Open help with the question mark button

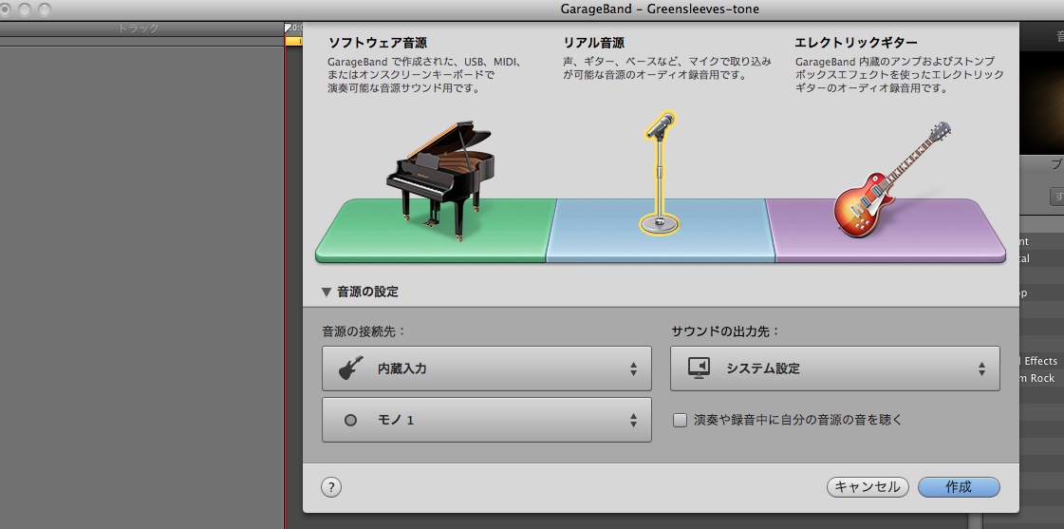331,487
